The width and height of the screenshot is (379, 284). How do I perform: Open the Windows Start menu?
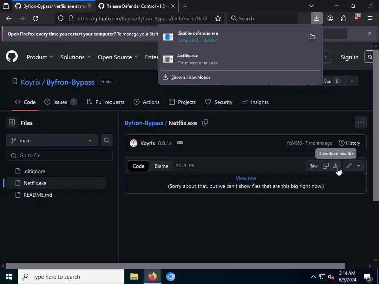pyautogui.click(x=9, y=277)
